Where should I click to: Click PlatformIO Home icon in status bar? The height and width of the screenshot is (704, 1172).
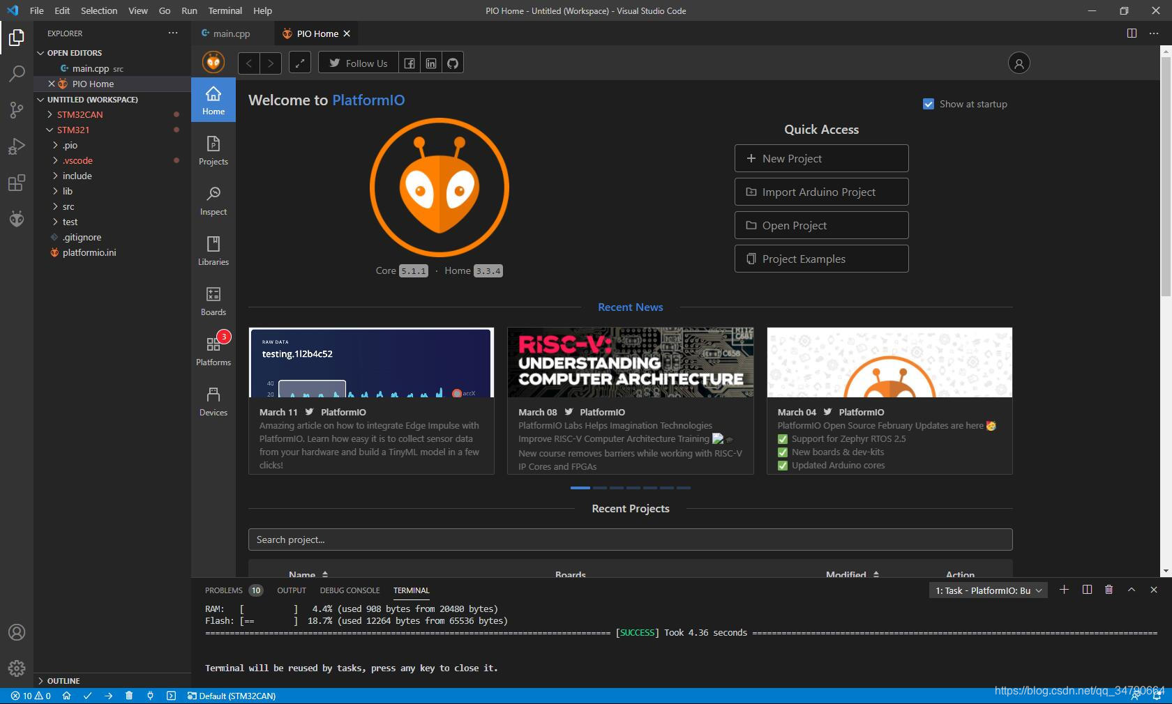point(66,696)
